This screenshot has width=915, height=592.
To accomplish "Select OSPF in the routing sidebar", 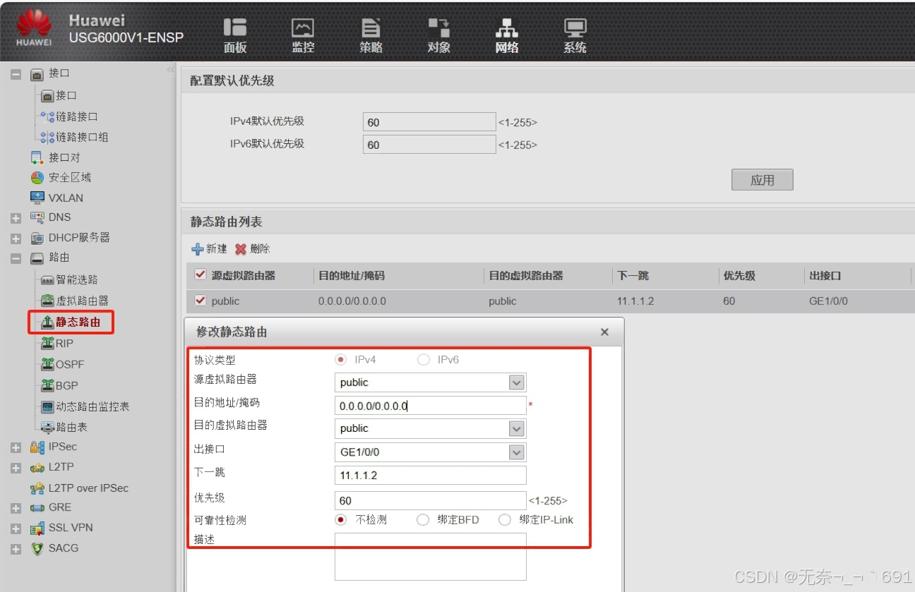I will (x=71, y=364).
